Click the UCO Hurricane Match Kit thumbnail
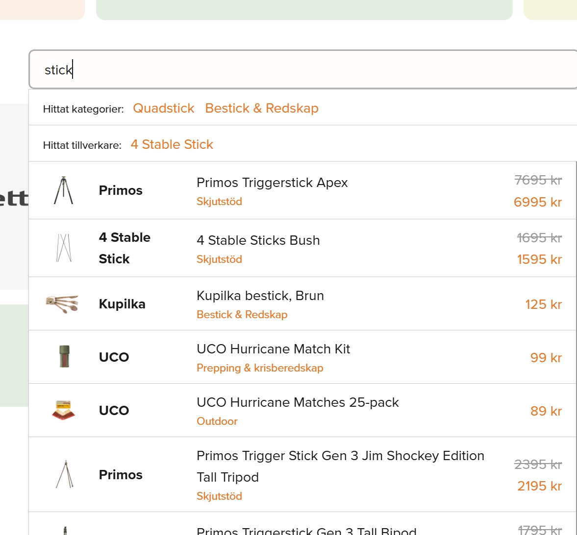This screenshot has height=535, width=577. pyautogui.click(x=64, y=356)
